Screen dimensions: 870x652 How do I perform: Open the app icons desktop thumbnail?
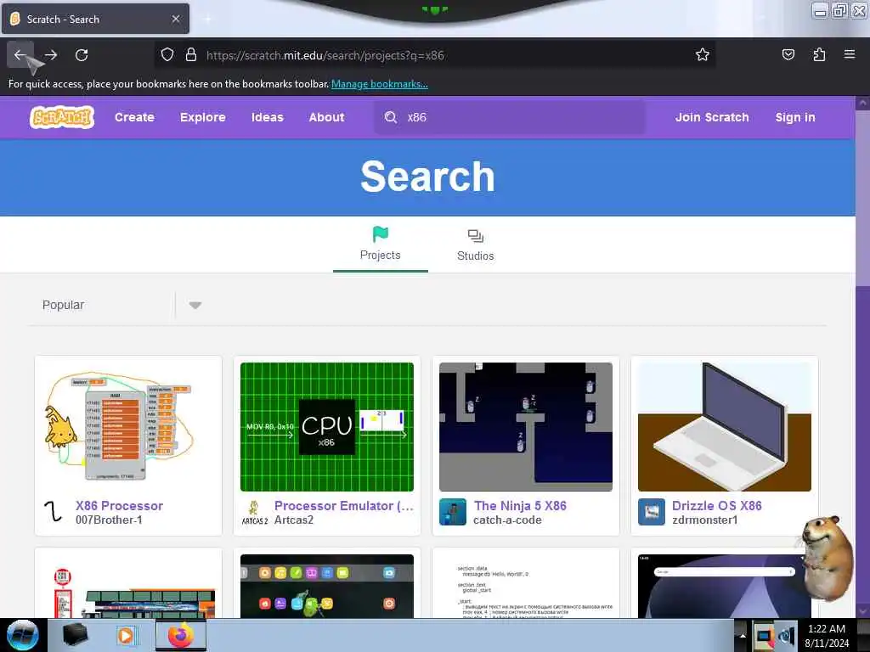327,586
